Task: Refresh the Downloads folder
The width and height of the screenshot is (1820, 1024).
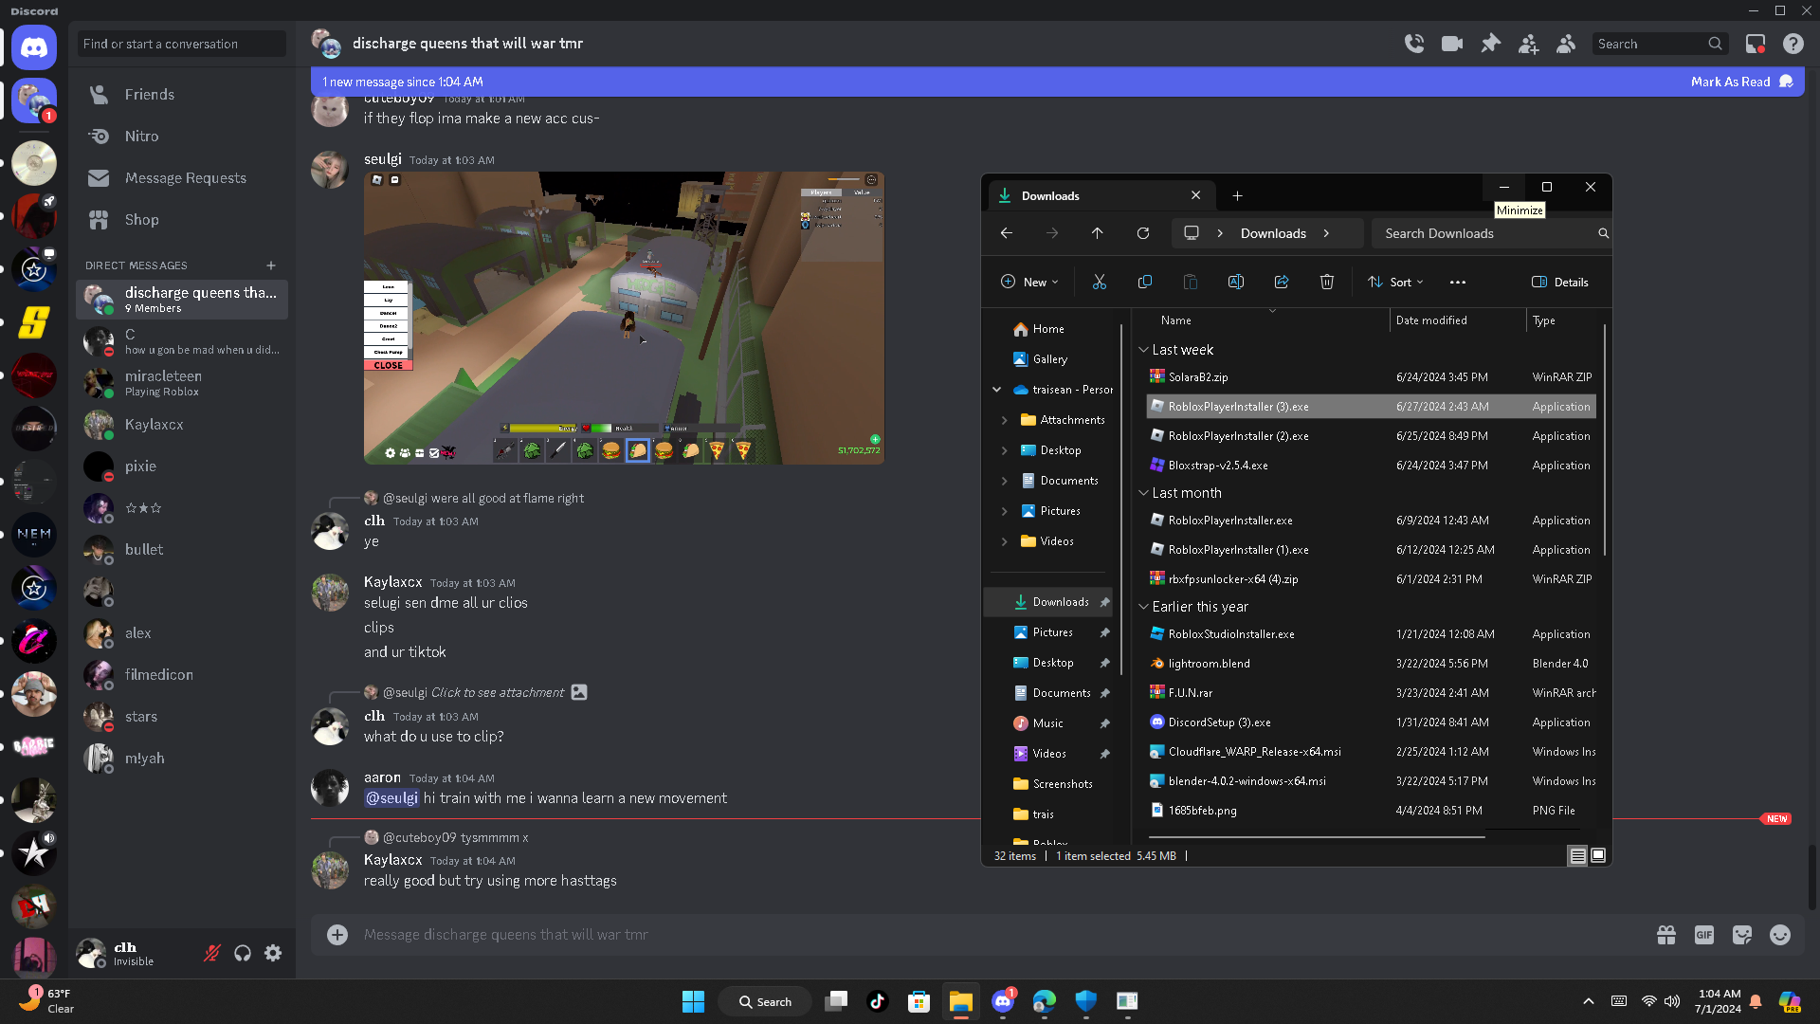Action: [x=1143, y=233]
